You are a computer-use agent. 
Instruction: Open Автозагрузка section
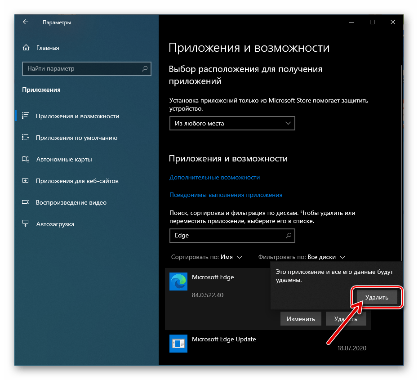[x=55, y=224]
